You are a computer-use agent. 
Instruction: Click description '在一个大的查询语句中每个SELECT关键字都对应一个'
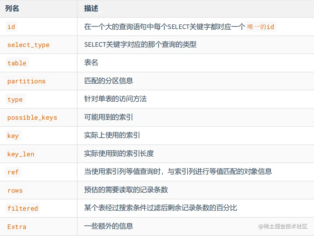click(x=164, y=27)
